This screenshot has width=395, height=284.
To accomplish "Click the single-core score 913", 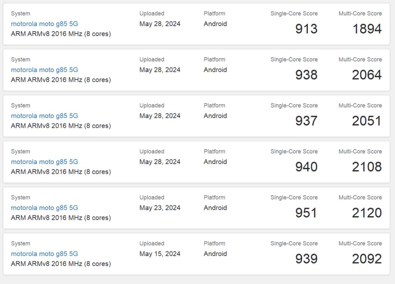I will click(306, 29).
